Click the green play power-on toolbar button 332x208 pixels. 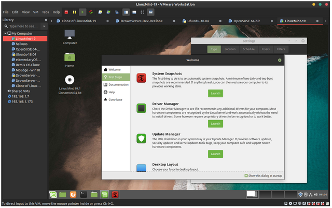pos(82,12)
